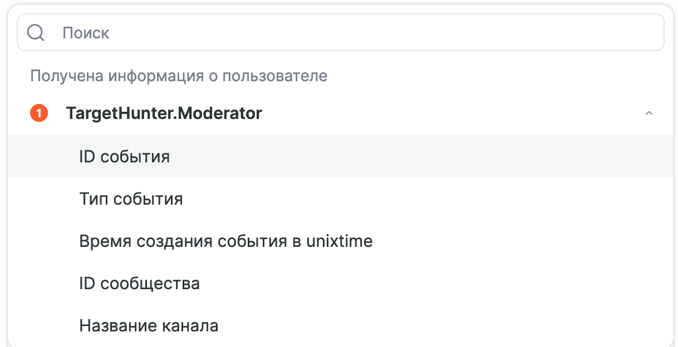
Task: Click the chevron next to TargetHunter.Moderator
Action: 648,113
